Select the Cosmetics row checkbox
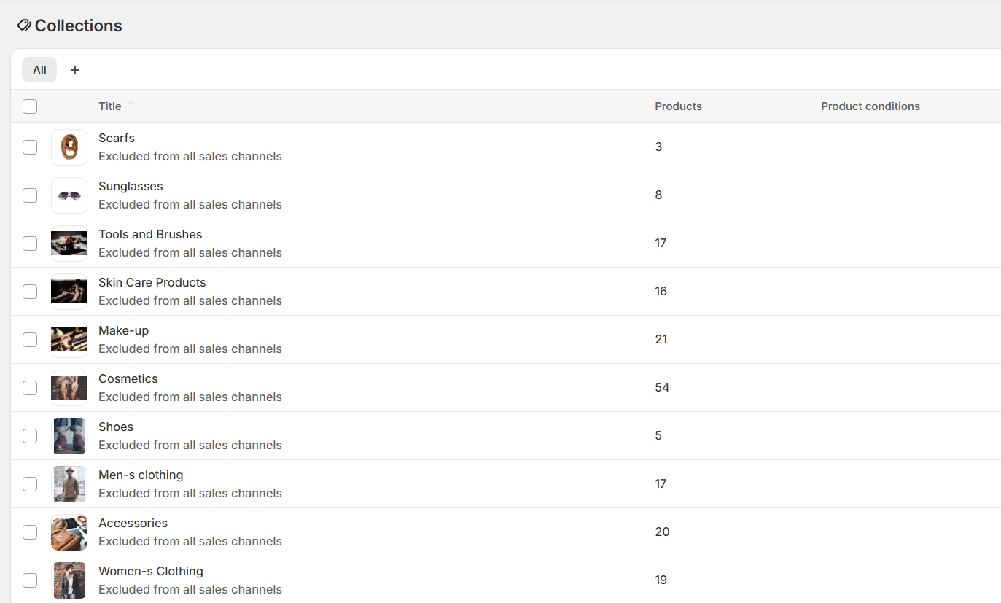 tap(30, 388)
